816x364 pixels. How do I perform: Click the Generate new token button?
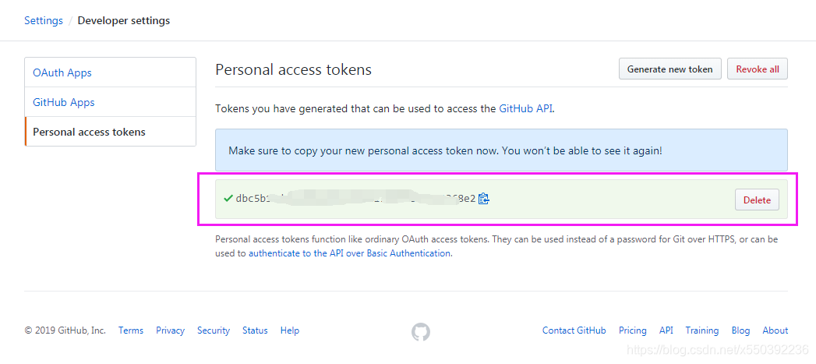pyautogui.click(x=669, y=69)
